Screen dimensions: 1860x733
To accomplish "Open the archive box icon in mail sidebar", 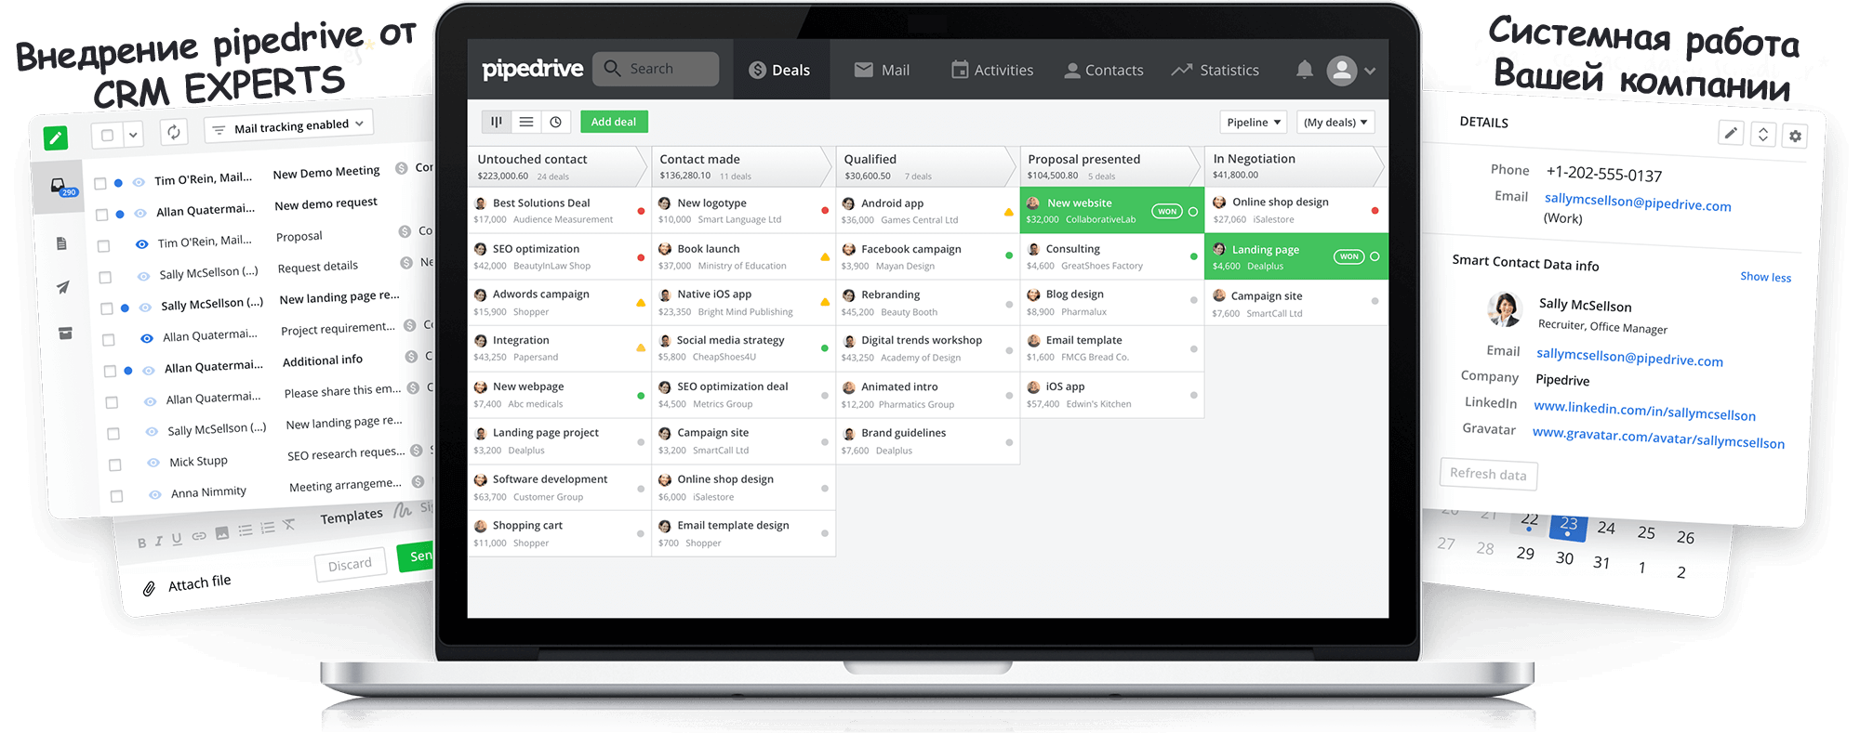I will pyautogui.click(x=65, y=333).
